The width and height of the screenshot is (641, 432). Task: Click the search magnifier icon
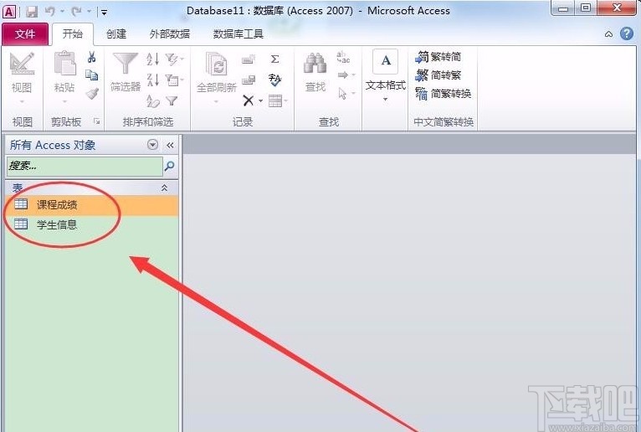pyautogui.click(x=169, y=166)
